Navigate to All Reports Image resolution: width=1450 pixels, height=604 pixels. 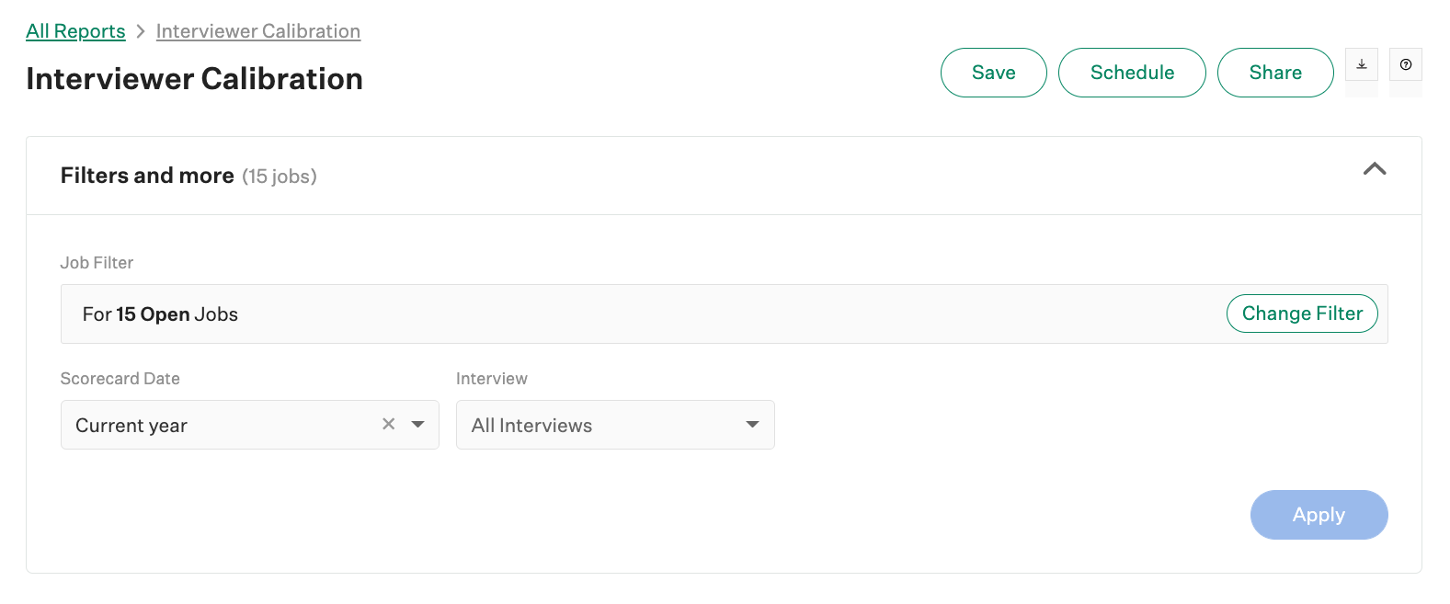pos(75,30)
